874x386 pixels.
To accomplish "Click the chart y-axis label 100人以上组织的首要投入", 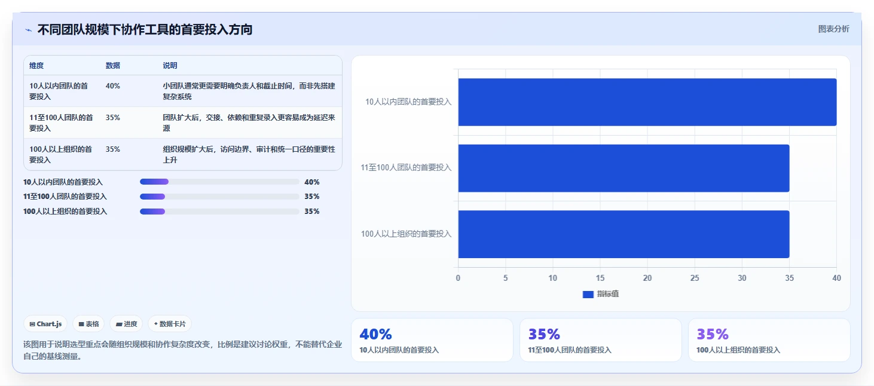I will click(x=407, y=234).
